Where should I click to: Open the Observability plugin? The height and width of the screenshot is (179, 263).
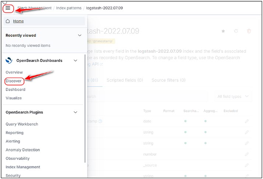pyautogui.click(x=17, y=158)
